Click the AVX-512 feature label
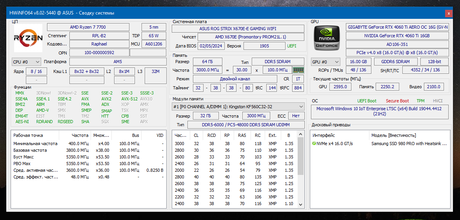Viewport: 460px width, 220px height. (x=129, y=99)
